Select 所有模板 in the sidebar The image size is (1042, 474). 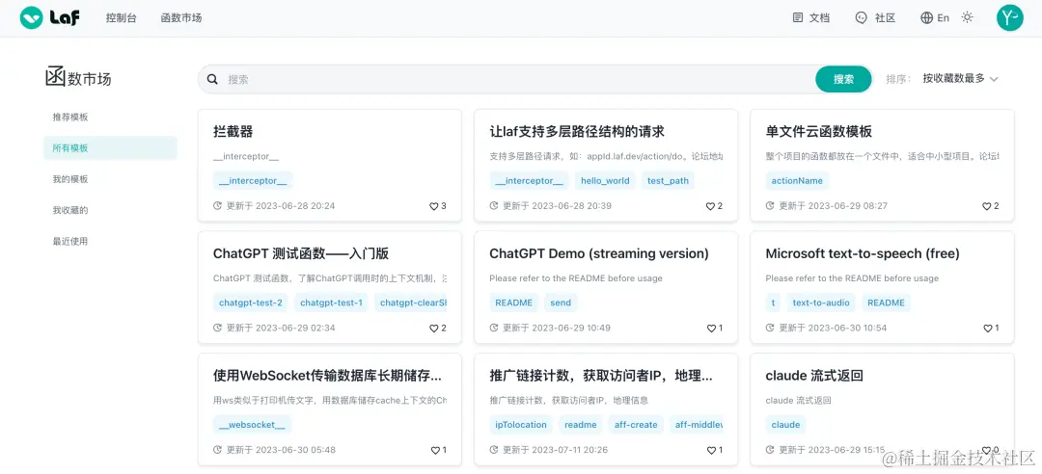coord(110,148)
